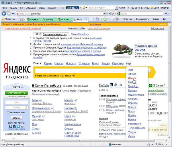Click the Mail.ru logo in toolbar
This screenshot has width=172, height=147.
(x=73, y=8)
